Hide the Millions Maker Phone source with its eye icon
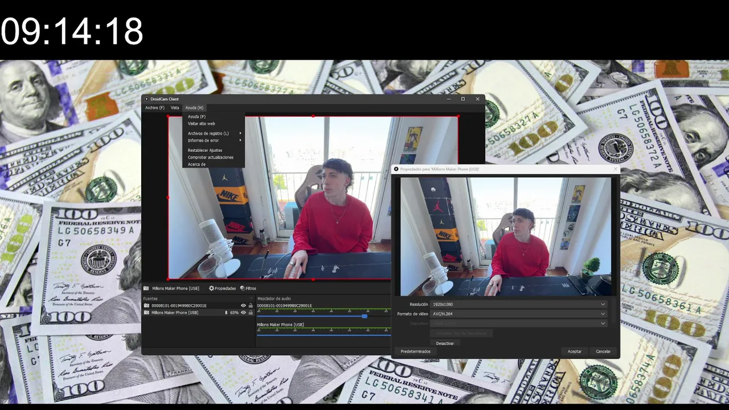Screen dimensions: 729x410 point(243,313)
